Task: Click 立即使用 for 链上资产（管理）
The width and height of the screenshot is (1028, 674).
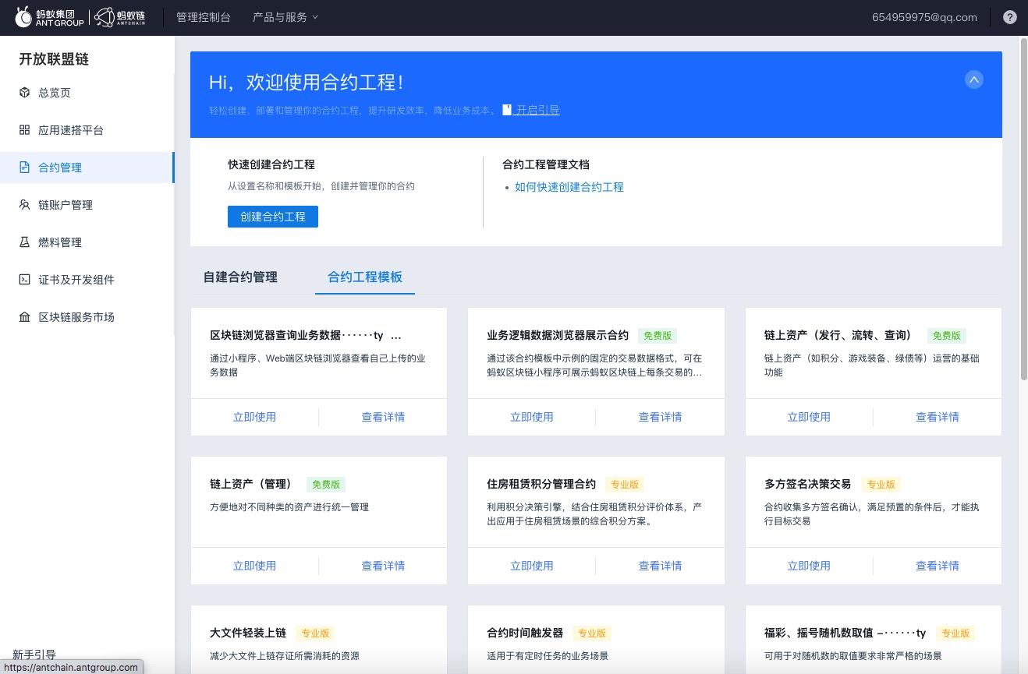Action: coord(254,566)
